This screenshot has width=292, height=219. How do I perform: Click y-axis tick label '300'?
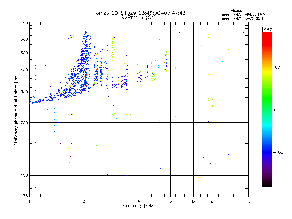(24, 92)
